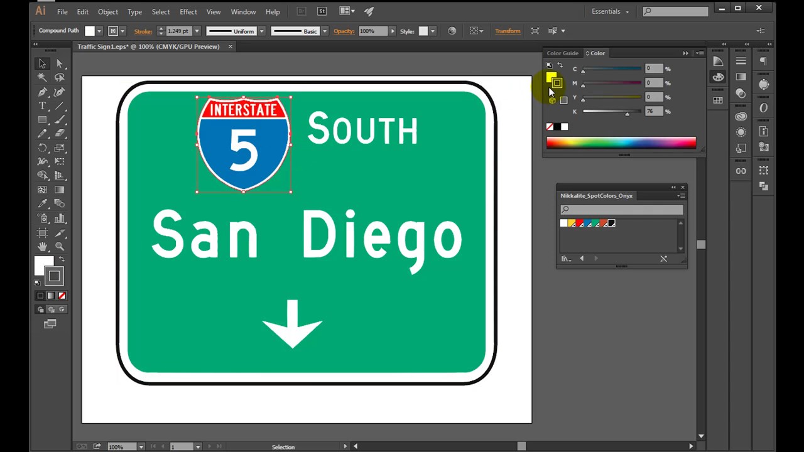Select the Shape Builder tool
The image size is (804, 452).
pos(42,176)
